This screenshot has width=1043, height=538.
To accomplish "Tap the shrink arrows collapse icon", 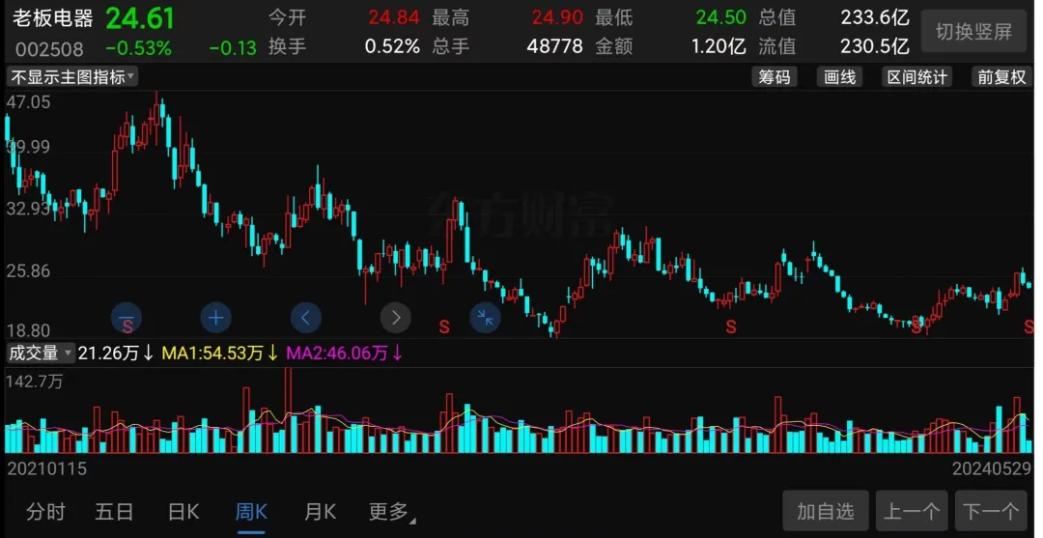I will coord(486,319).
